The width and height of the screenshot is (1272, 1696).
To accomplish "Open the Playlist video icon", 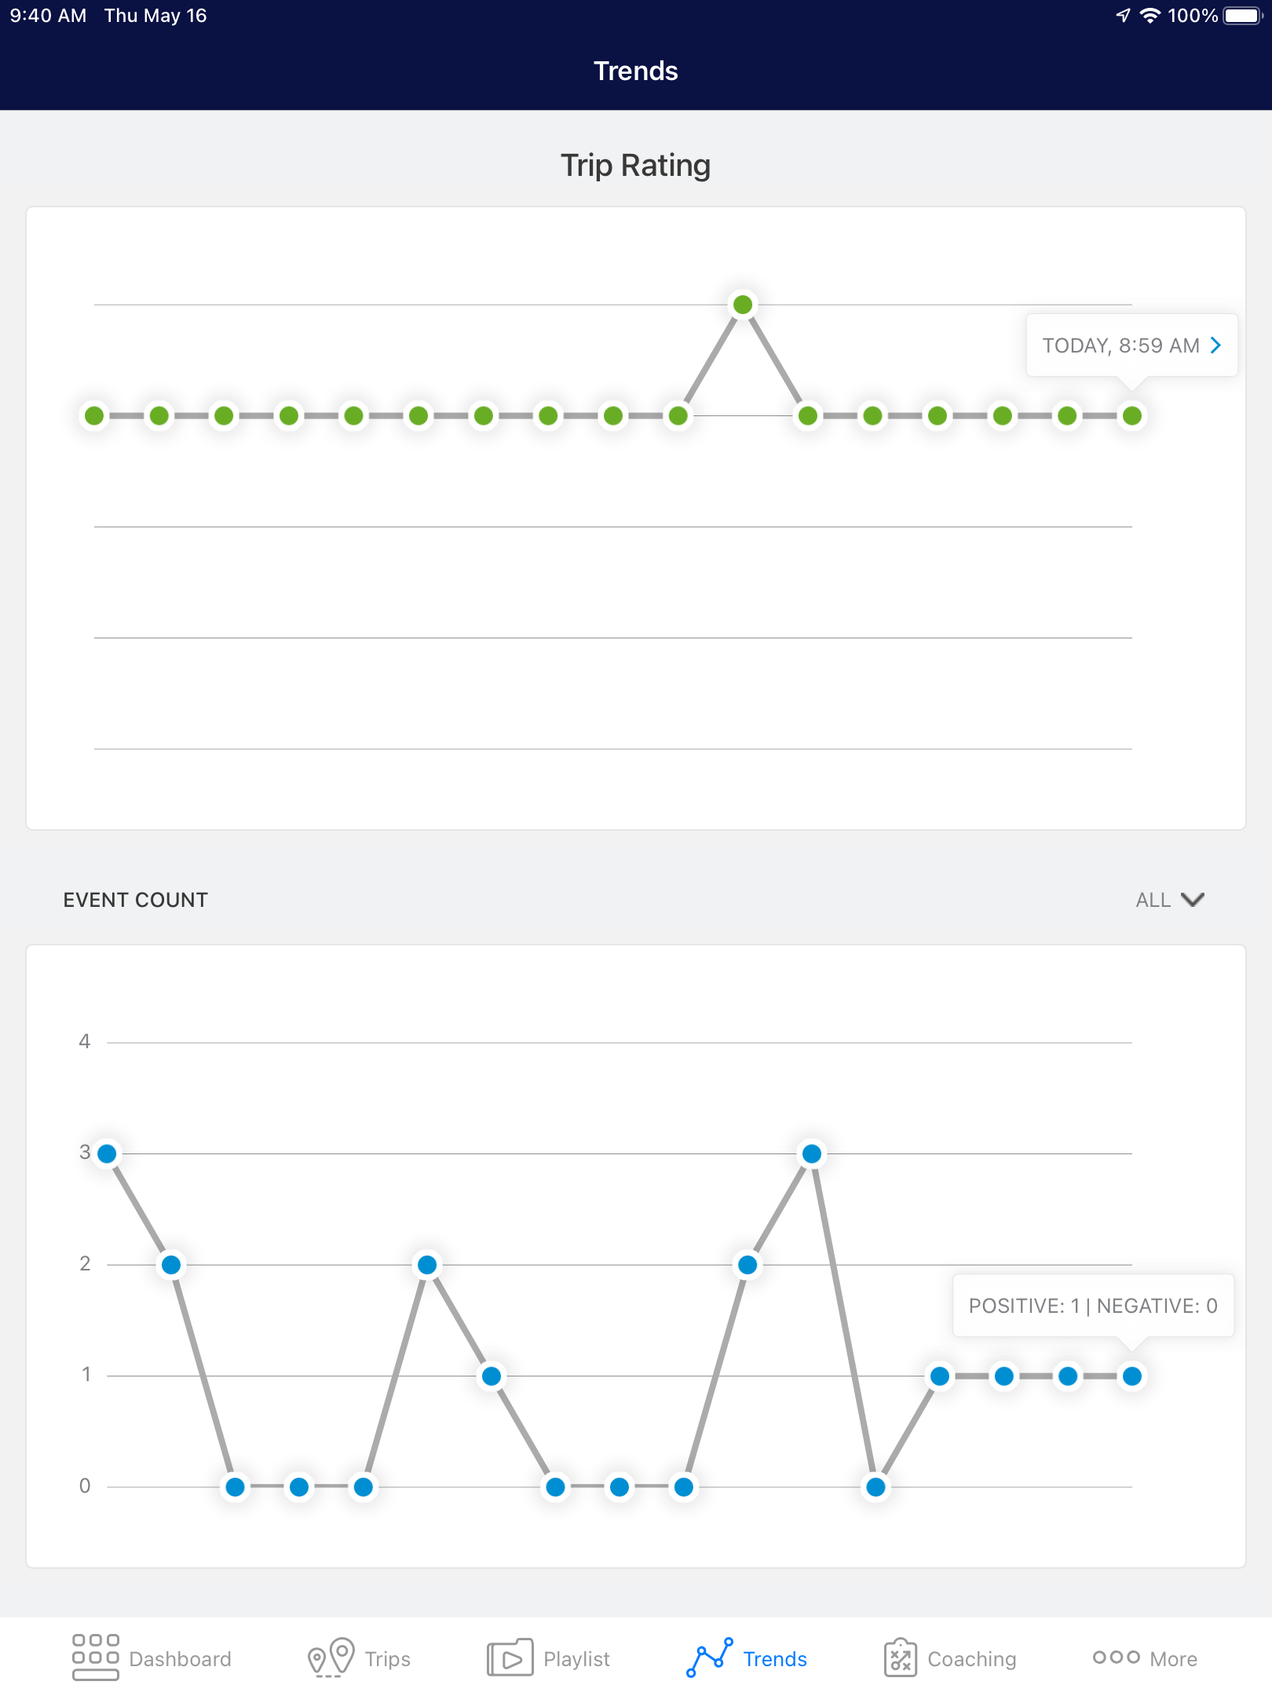I will pyautogui.click(x=510, y=1658).
